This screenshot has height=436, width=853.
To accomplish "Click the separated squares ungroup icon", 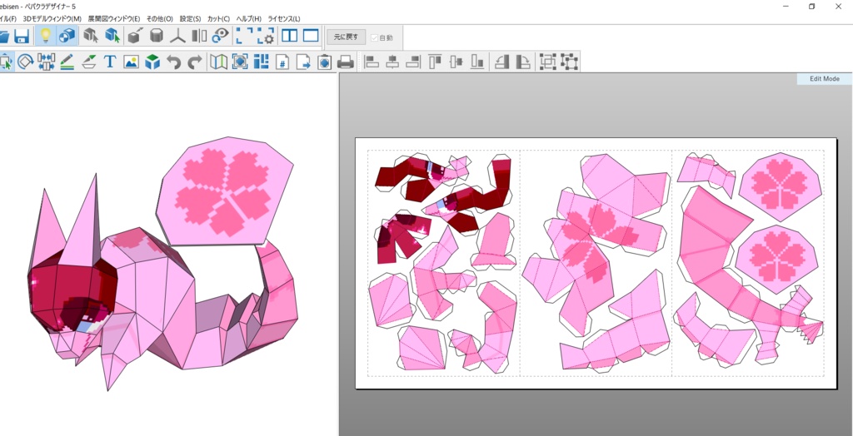I will (569, 62).
